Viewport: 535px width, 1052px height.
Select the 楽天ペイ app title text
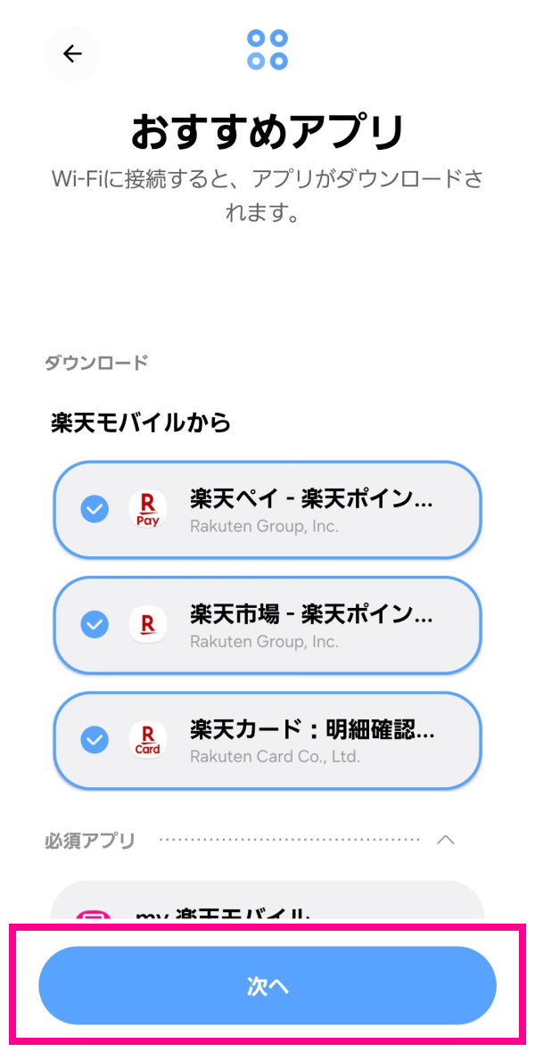[x=311, y=498]
